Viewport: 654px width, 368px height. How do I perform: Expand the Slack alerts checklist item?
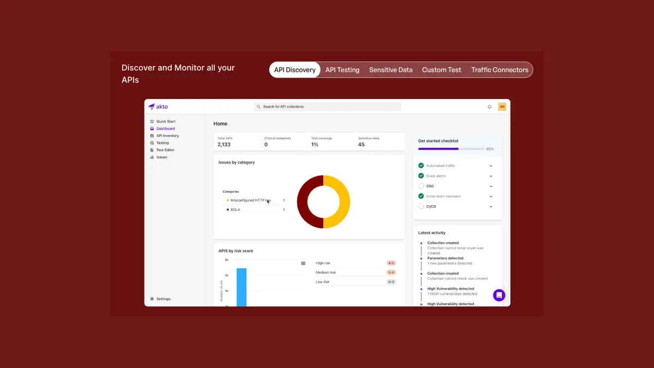click(x=491, y=176)
